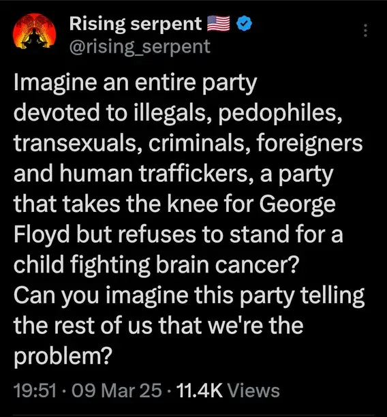
Task: Click the final word "problem?"
Action: point(61,356)
